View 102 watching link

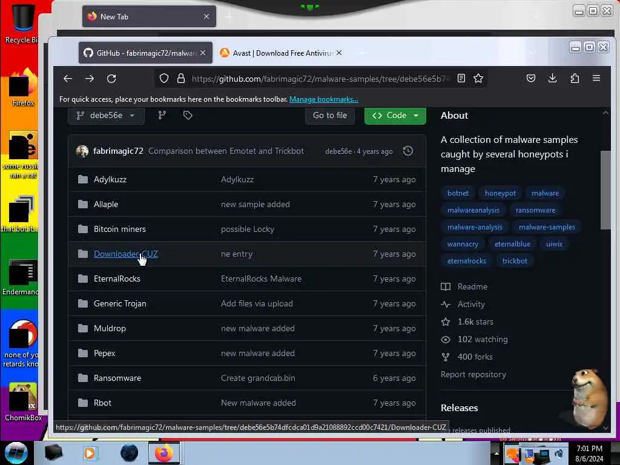[475, 339]
